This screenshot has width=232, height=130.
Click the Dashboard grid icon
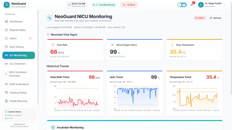point(6,22)
